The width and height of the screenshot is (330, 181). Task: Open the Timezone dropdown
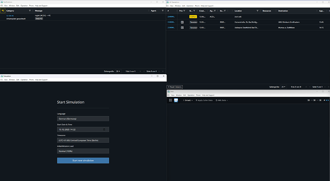coord(83,140)
